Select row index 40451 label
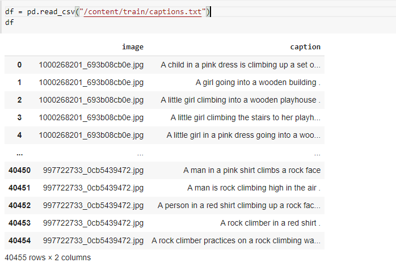Viewport: 396px width, 271px height. pos(19,188)
